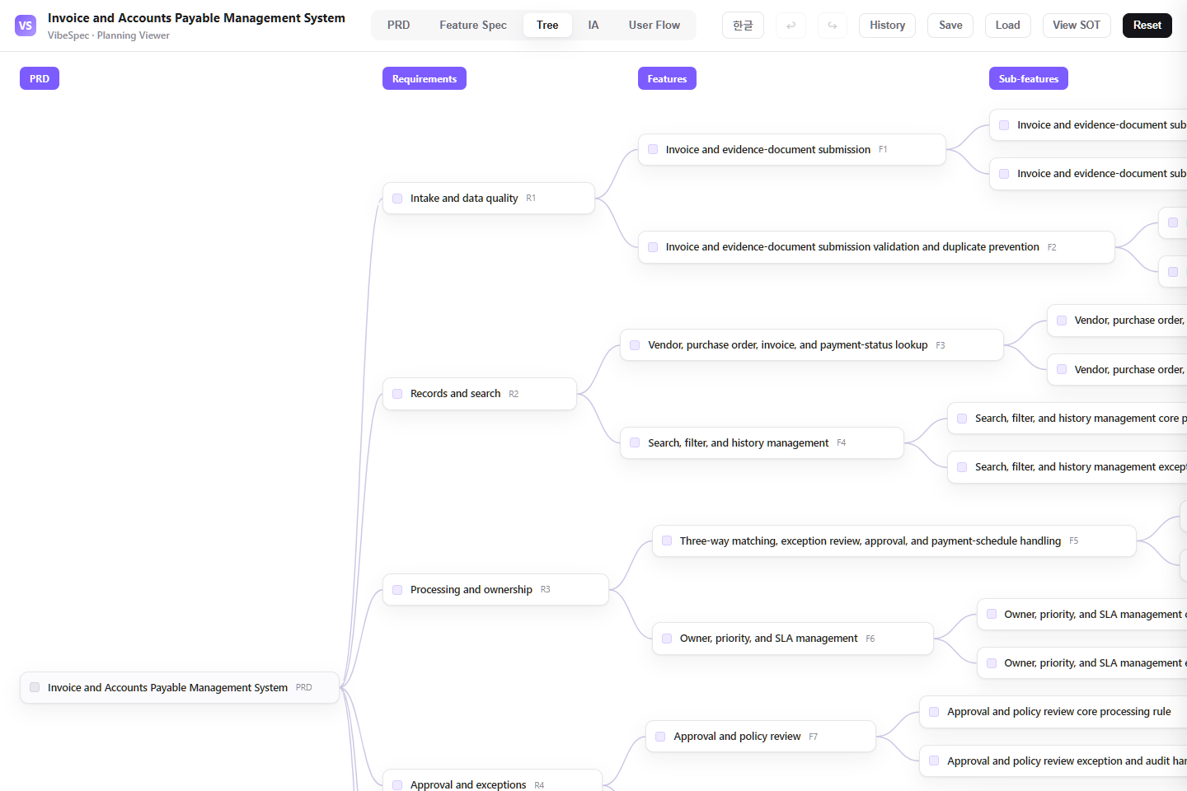This screenshot has height=791, width=1187.
Task: Select the Processing and ownership R3 node
Action: tap(495, 590)
